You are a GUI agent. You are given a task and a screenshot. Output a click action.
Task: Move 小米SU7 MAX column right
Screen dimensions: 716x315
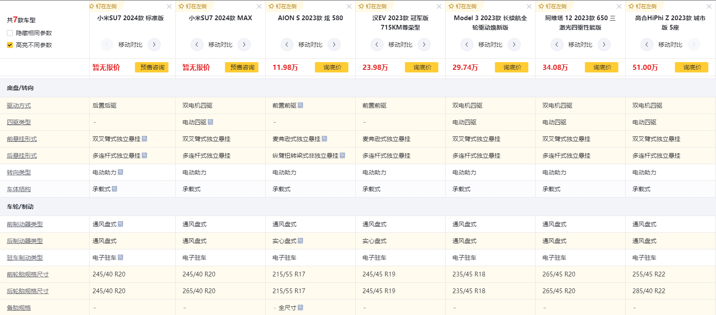[x=244, y=45]
